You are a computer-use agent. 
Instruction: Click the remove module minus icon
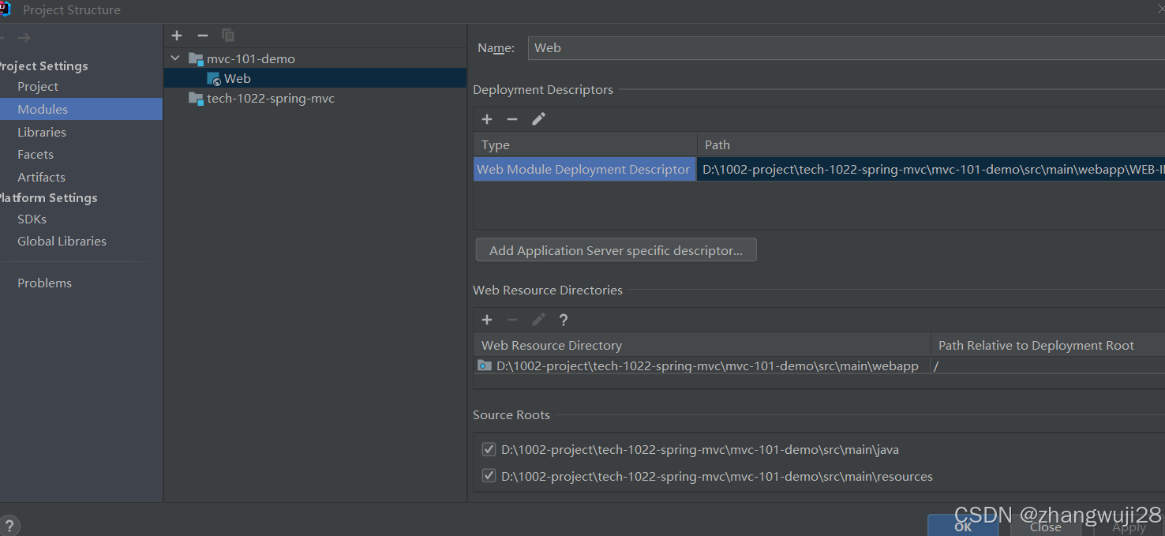(x=203, y=36)
